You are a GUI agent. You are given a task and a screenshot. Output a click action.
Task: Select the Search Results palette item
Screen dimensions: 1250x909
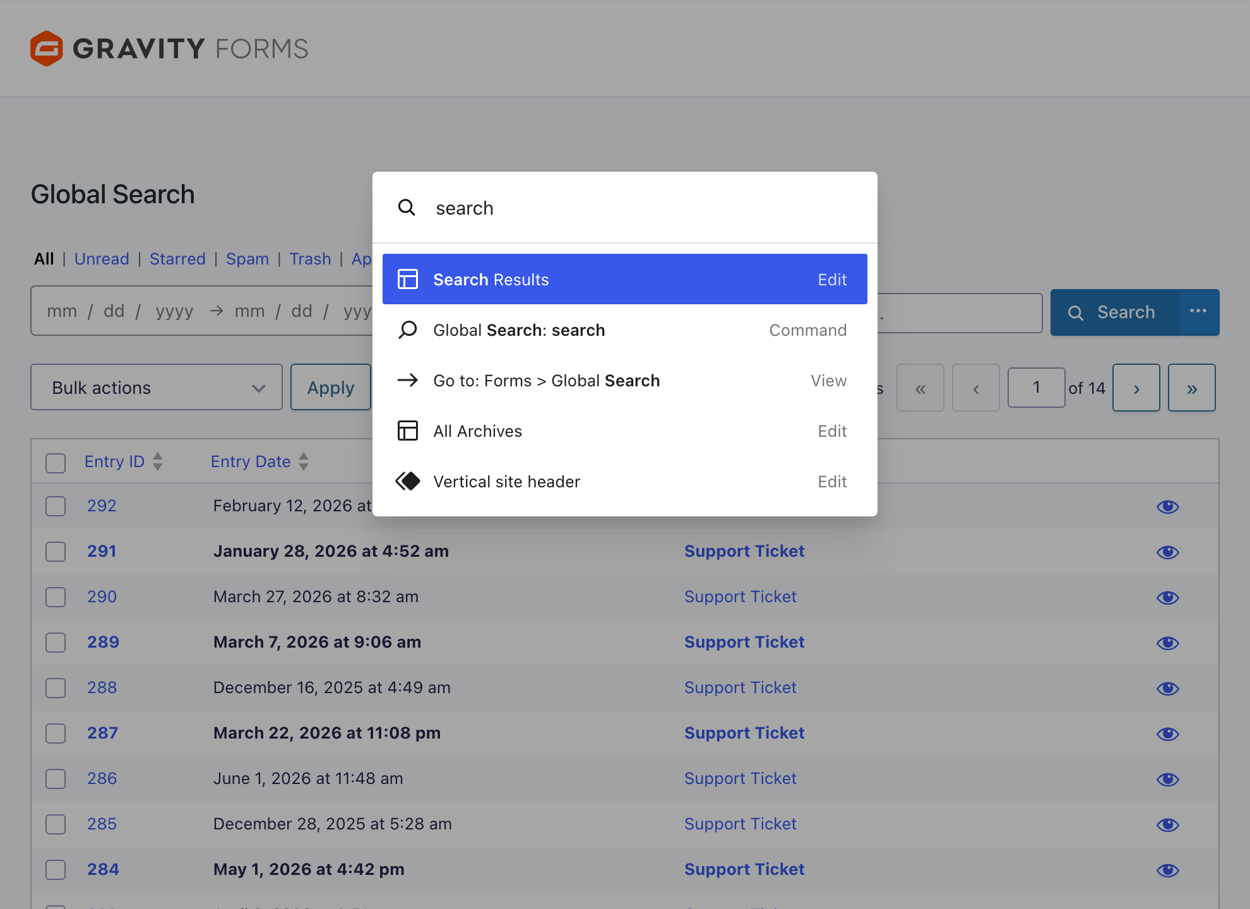pos(625,279)
